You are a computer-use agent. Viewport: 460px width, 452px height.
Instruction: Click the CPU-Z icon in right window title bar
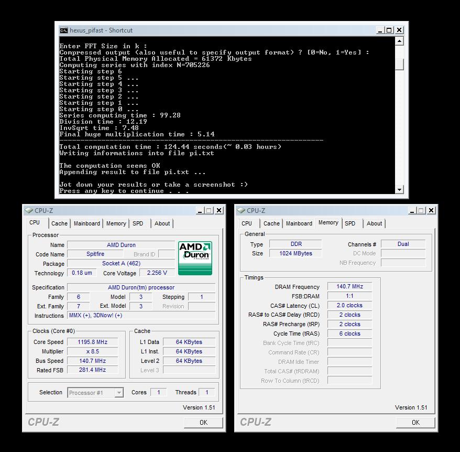coord(241,211)
